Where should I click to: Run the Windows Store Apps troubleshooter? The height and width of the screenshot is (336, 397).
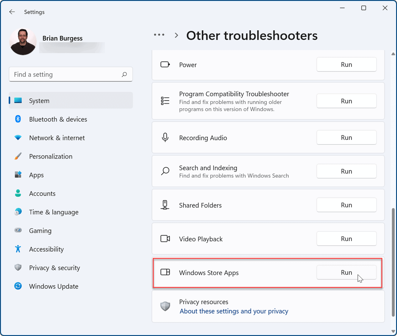pyautogui.click(x=346, y=273)
